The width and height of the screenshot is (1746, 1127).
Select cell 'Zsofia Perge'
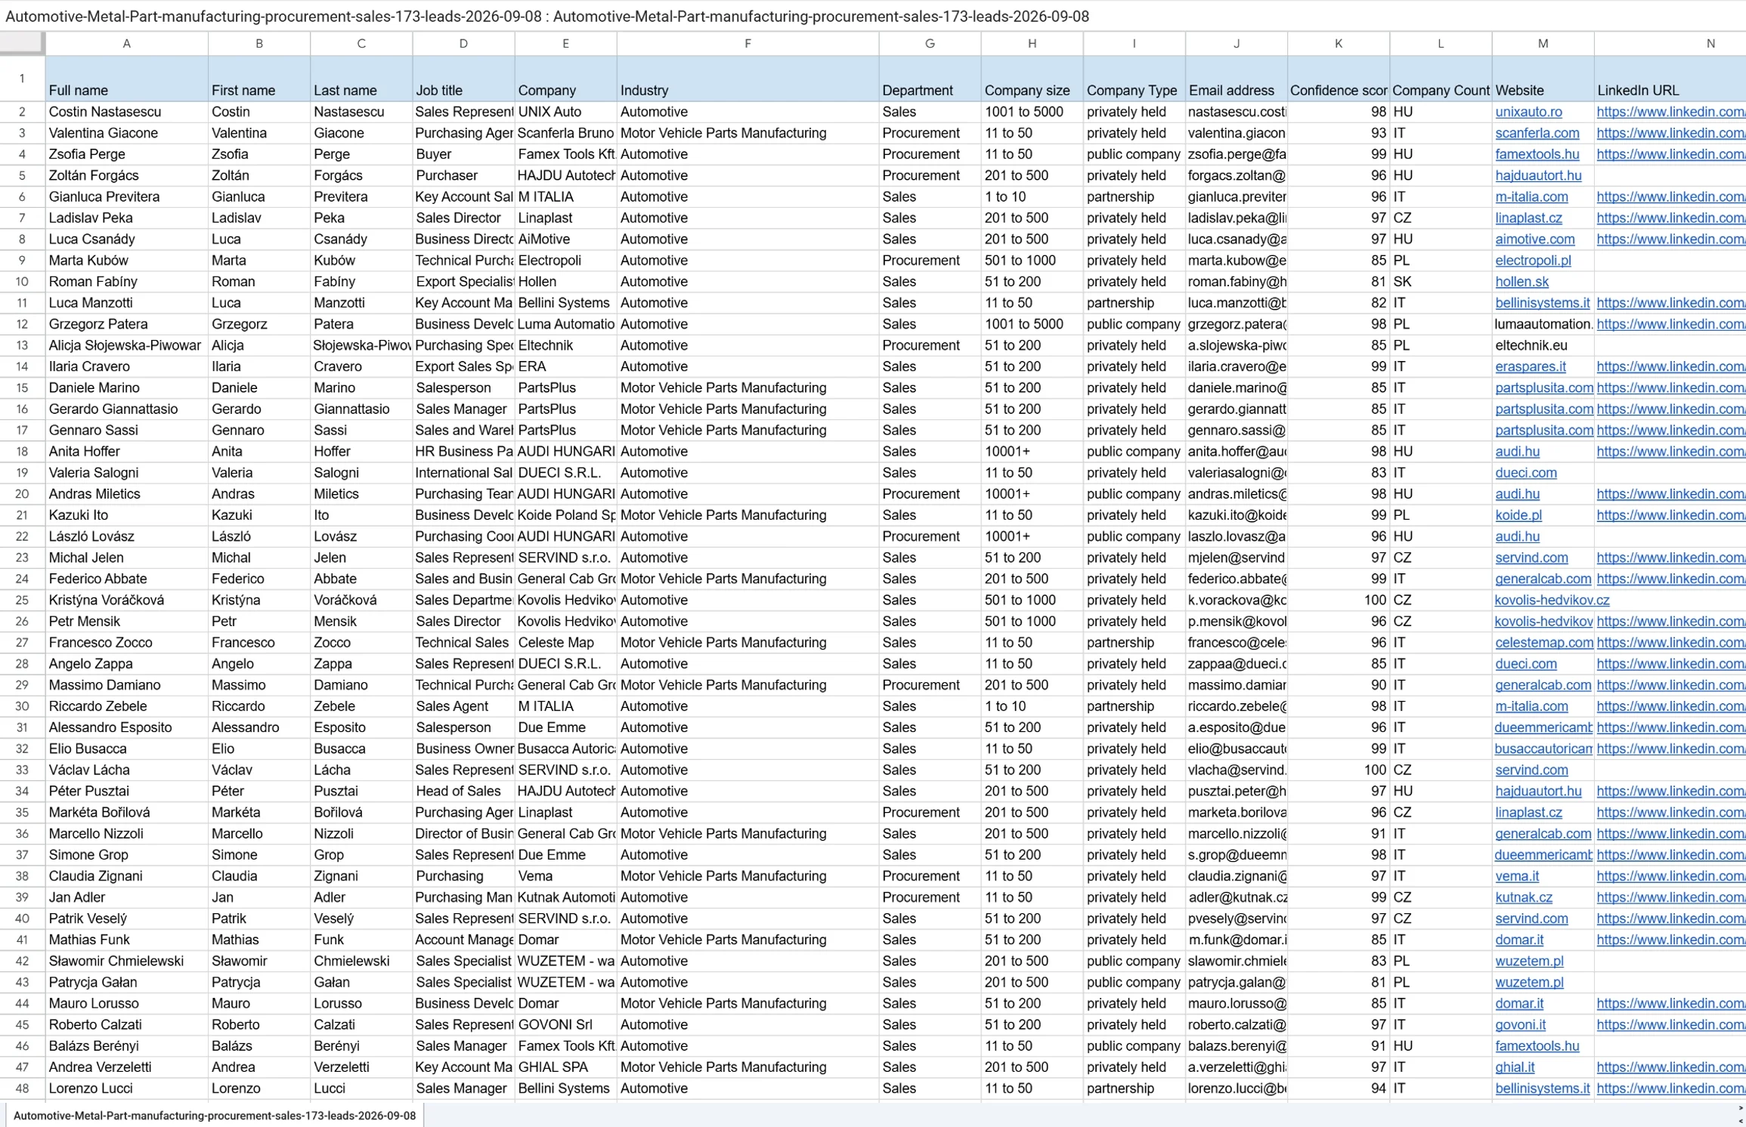[x=126, y=154]
